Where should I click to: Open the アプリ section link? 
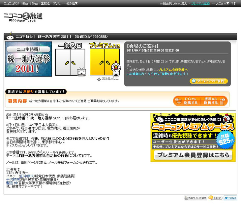(57, 3)
